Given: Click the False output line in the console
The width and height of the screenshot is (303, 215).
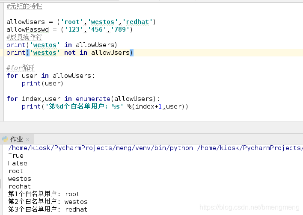Looking at the screenshot, I should pos(18,163).
